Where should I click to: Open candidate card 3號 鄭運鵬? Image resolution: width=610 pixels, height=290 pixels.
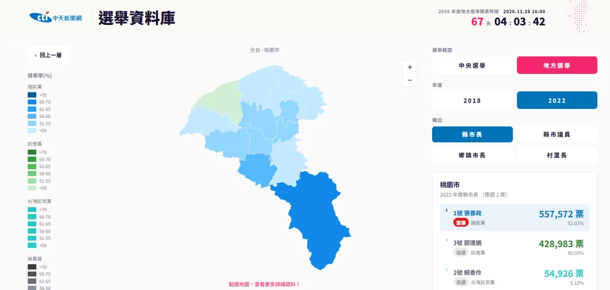point(515,248)
